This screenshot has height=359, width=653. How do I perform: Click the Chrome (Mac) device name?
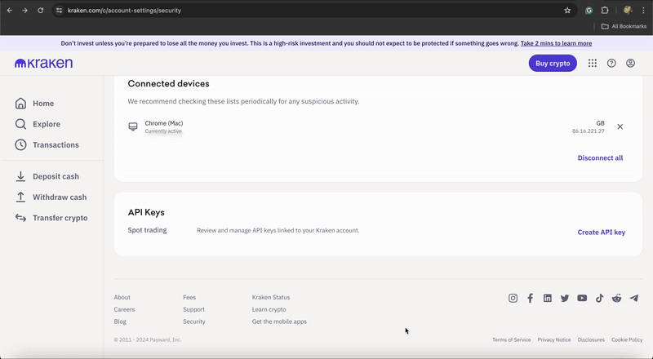[x=164, y=123]
